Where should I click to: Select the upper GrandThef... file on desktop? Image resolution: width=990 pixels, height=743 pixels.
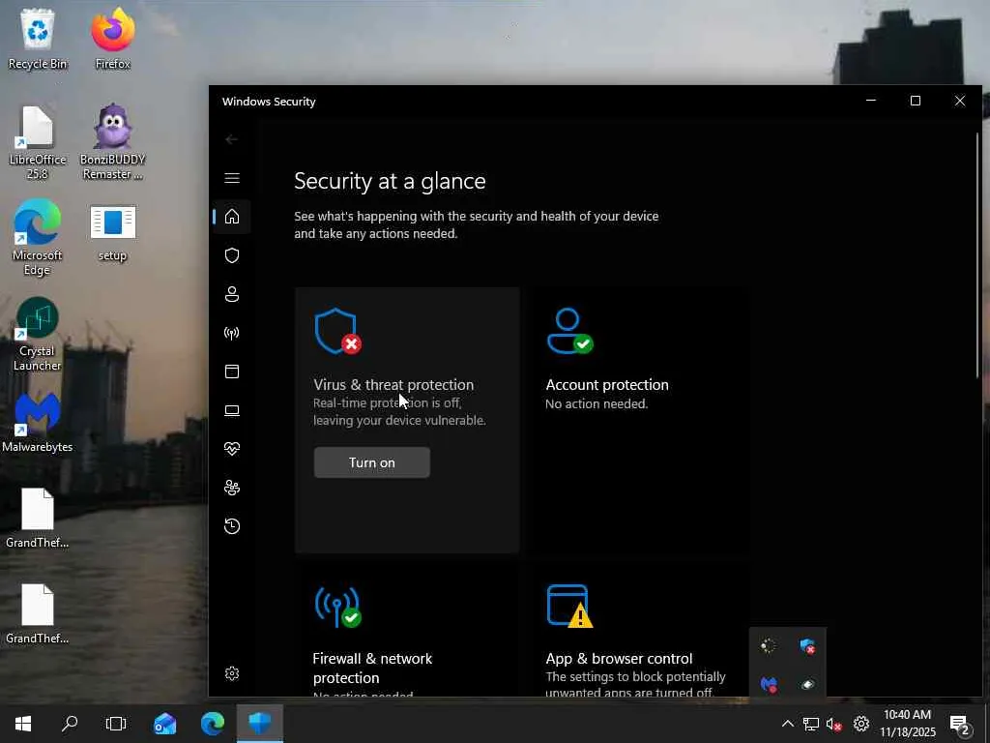pyautogui.click(x=38, y=519)
